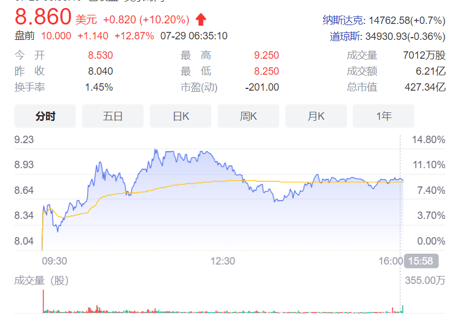Click the 12:30 time axis label
The height and width of the screenshot is (317, 457).
[x=223, y=261]
